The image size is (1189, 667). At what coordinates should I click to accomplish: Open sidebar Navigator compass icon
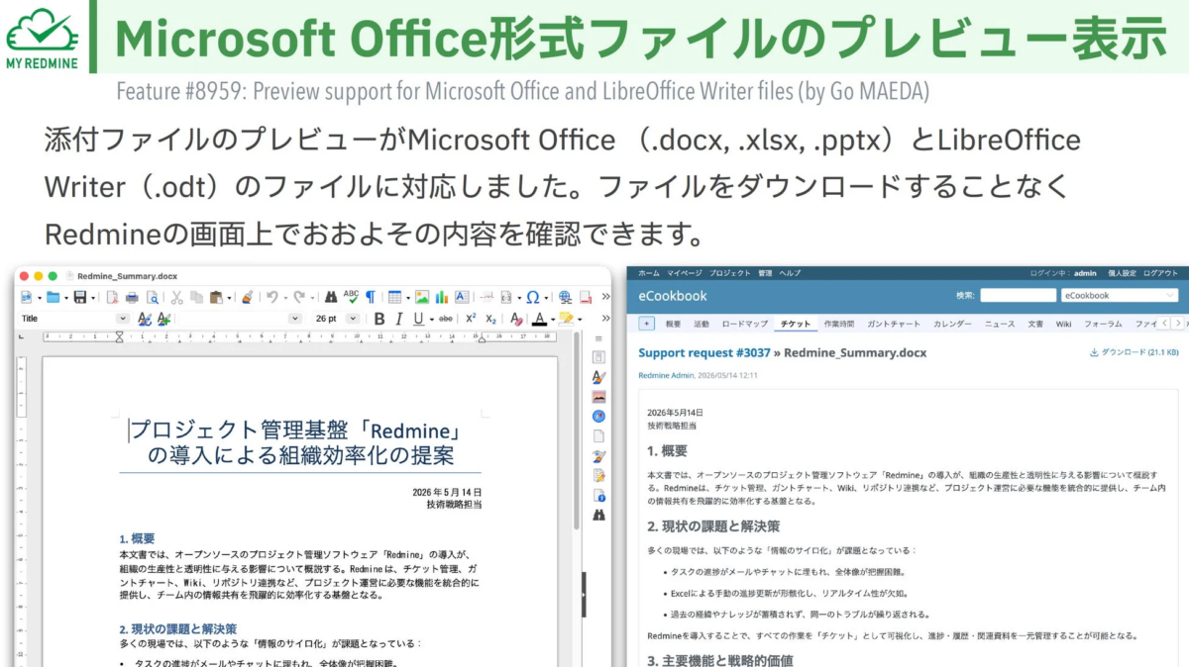[x=598, y=416]
